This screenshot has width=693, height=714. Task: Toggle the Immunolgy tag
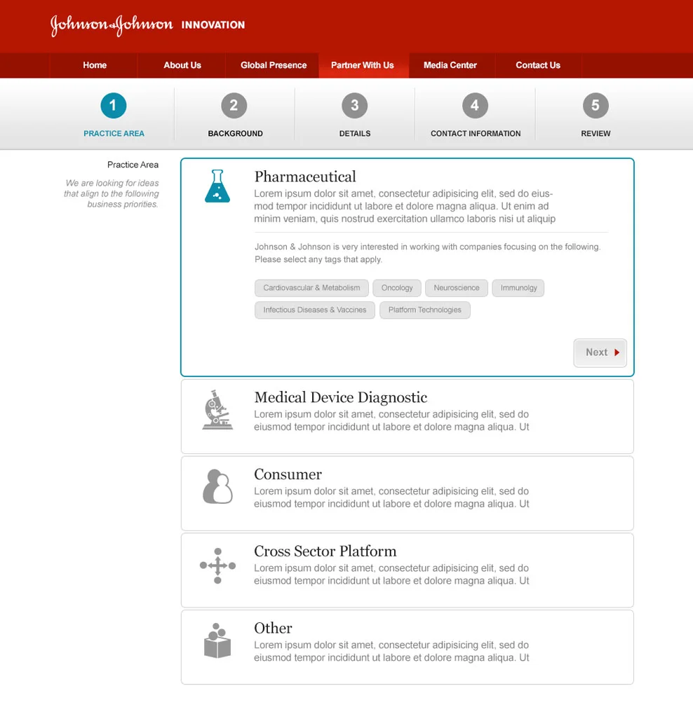518,288
